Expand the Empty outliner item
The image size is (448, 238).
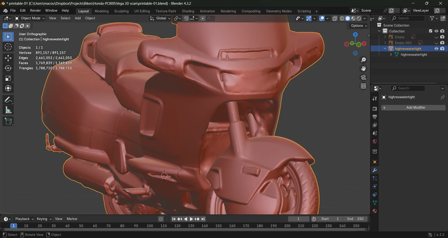385,37
